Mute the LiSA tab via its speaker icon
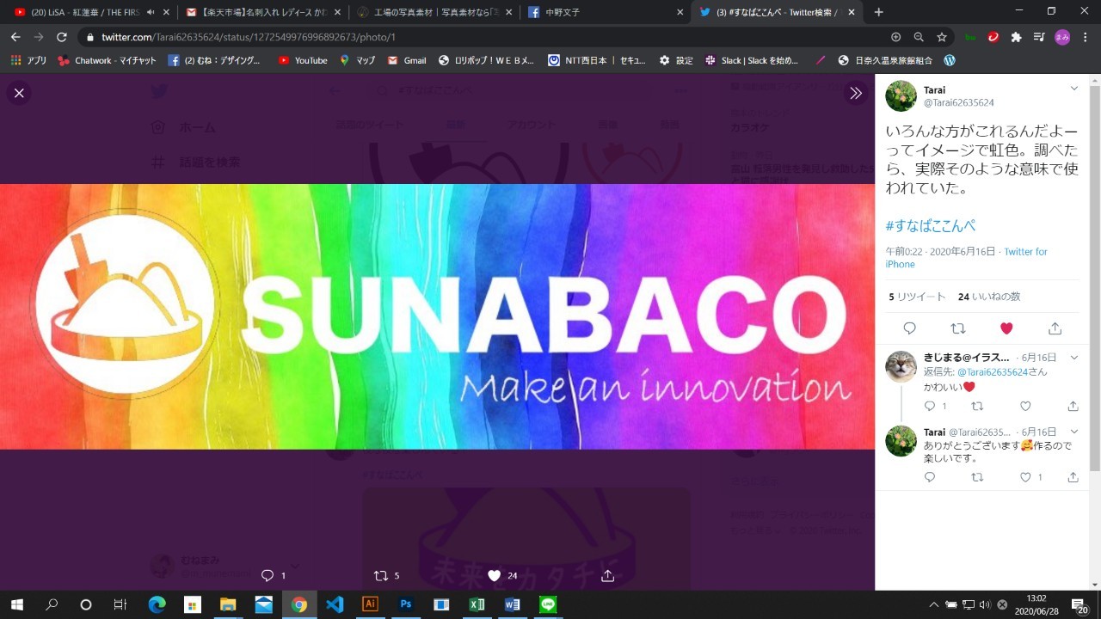The height and width of the screenshot is (619, 1101). 151,12
